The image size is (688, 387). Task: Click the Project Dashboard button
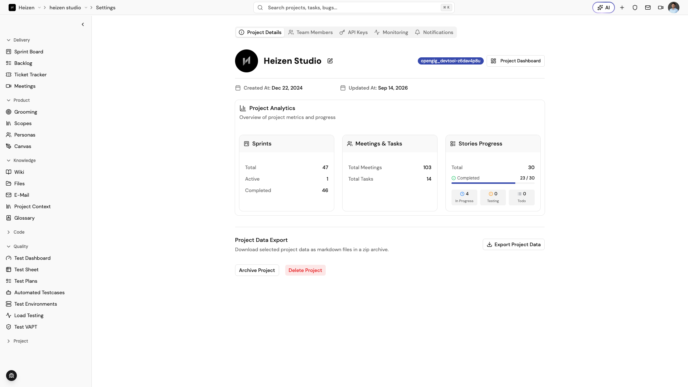pos(516,61)
